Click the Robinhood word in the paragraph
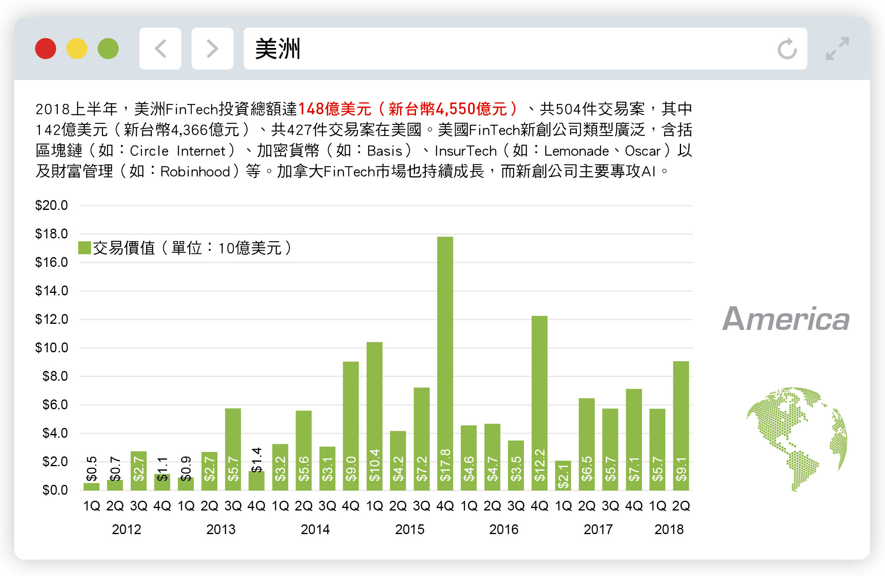 click(195, 172)
